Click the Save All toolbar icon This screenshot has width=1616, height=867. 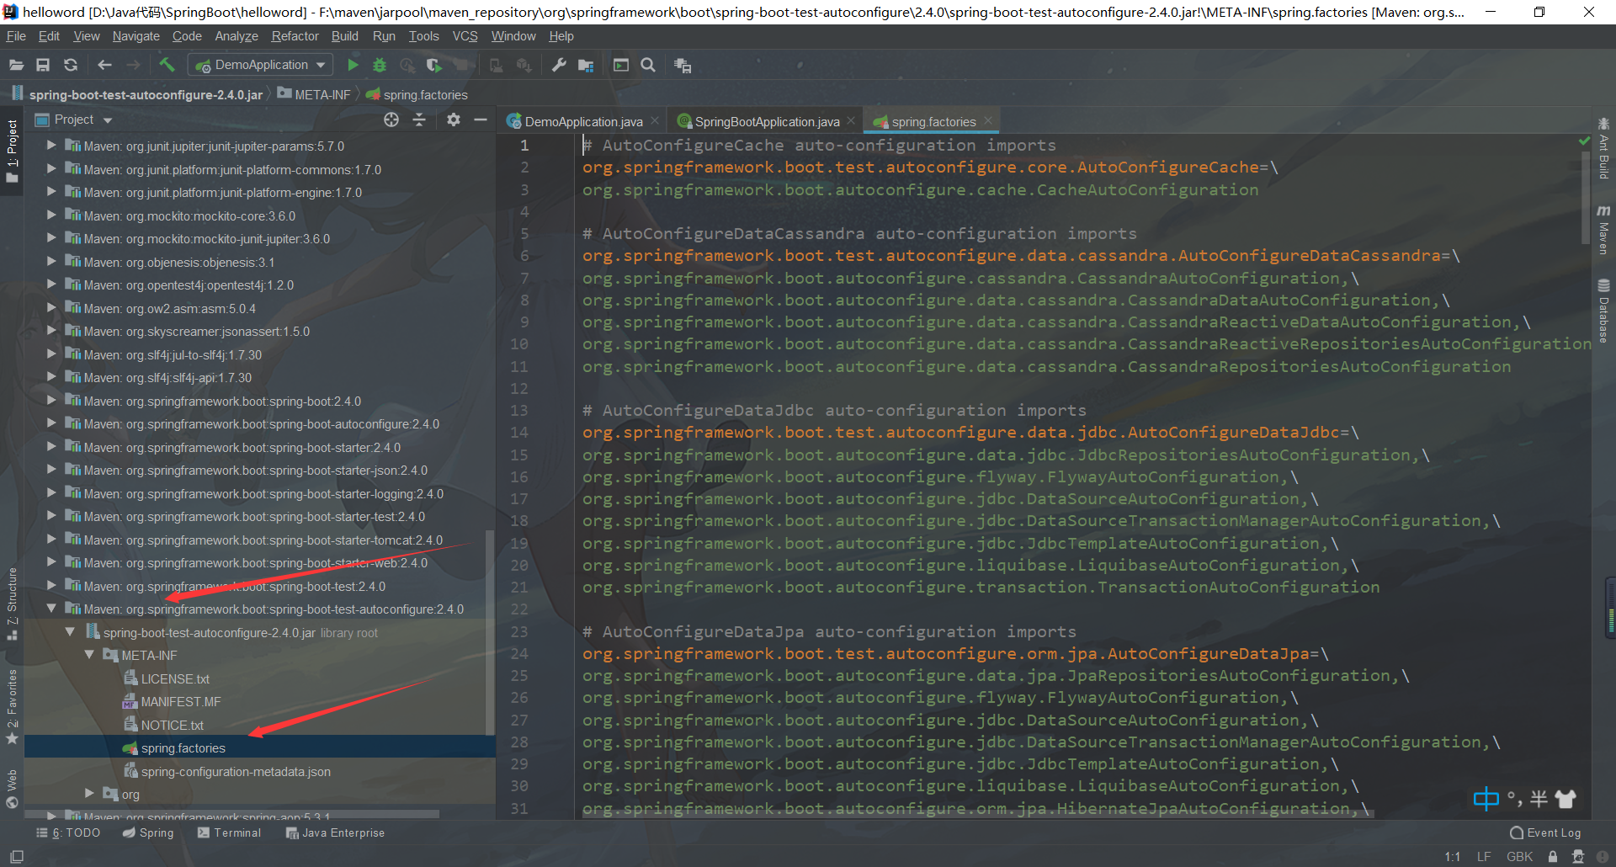[x=43, y=65]
